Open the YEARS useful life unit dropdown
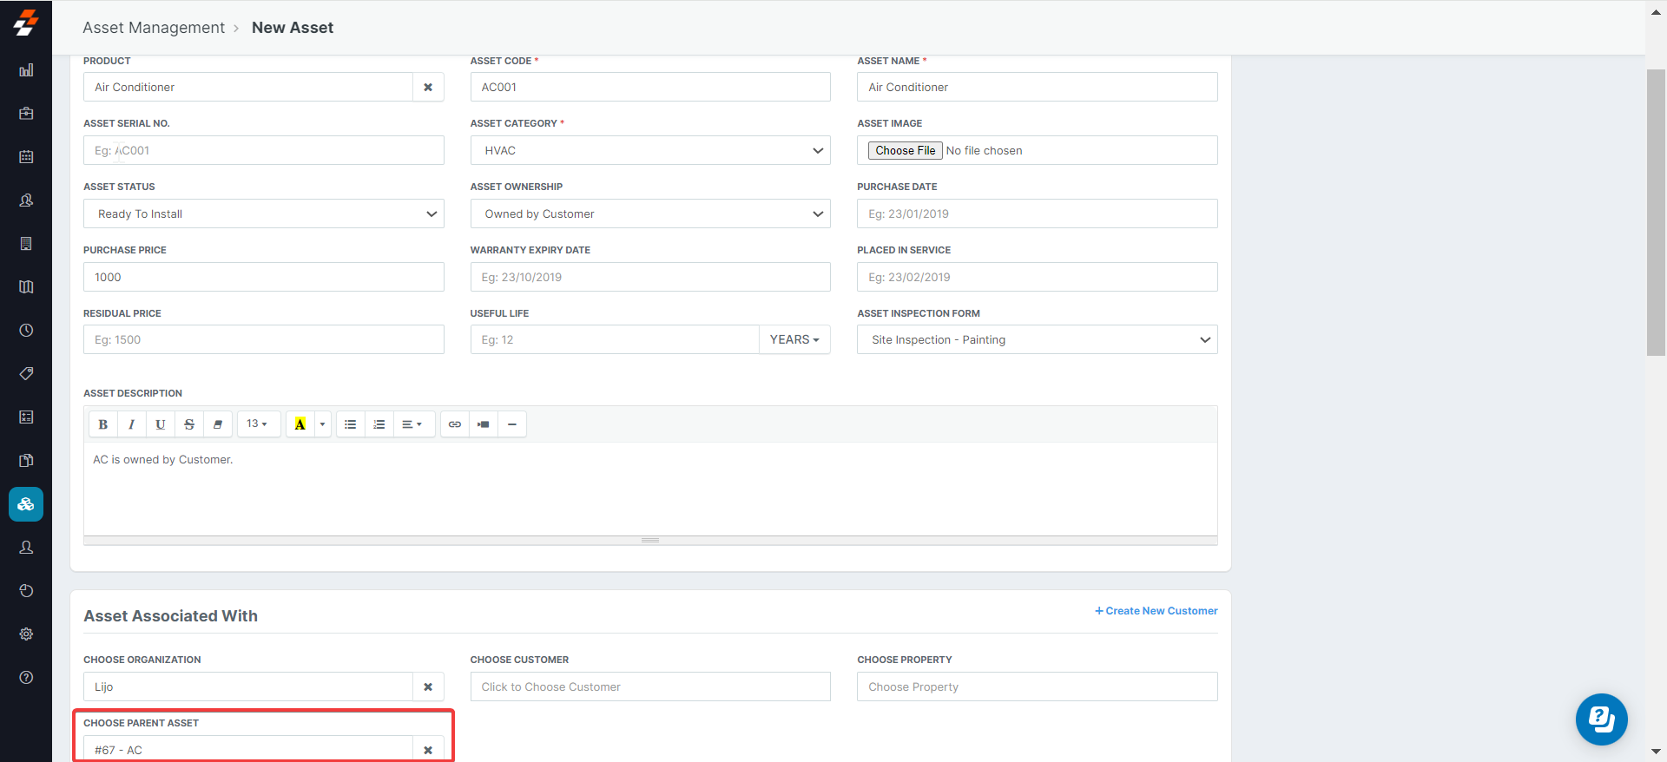The width and height of the screenshot is (1667, 762). point(794,340)
